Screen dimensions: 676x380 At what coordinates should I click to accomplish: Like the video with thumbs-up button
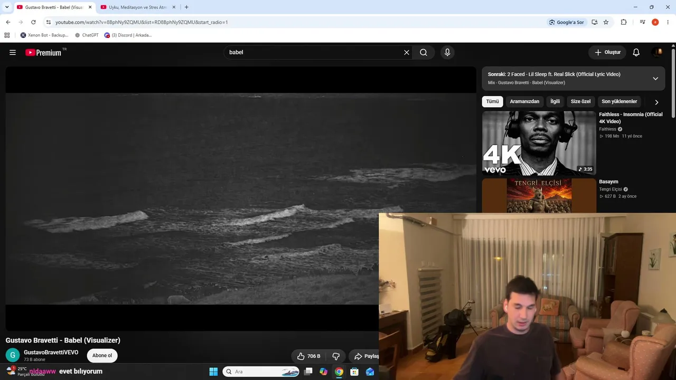[308, 356]
